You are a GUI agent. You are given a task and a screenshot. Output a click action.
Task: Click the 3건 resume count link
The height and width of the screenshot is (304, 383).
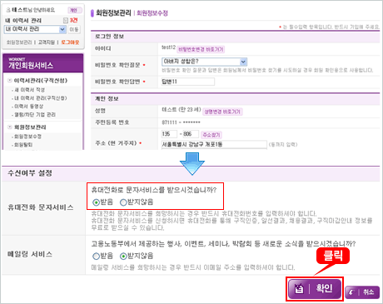(x=73, y=20)
